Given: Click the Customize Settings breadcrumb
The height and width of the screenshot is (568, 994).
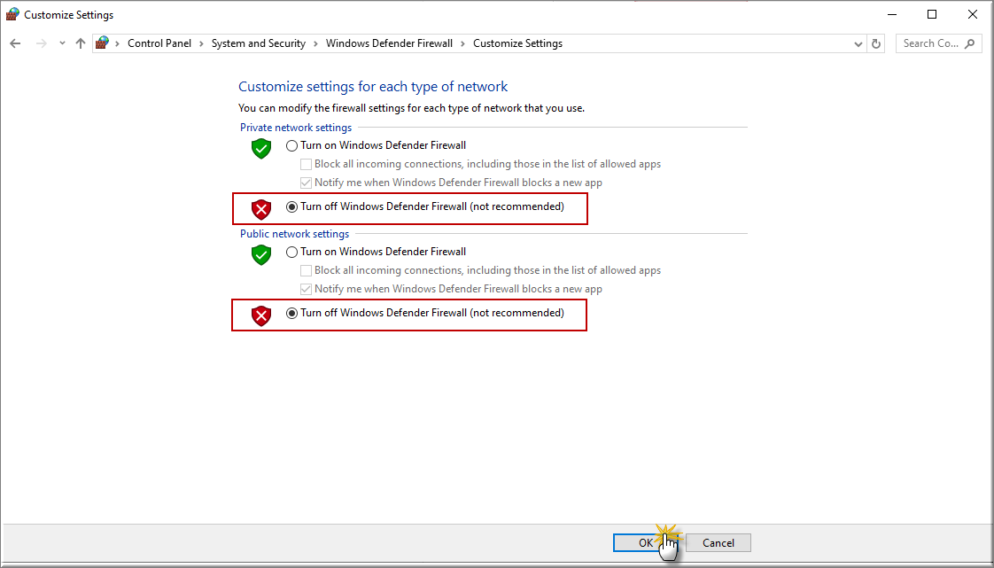Looking at the screenshot, I should (518, 43).
